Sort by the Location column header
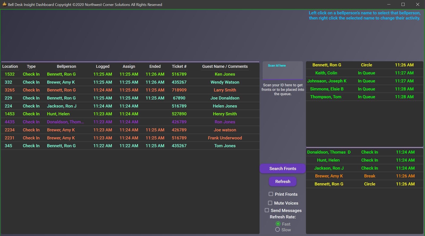425x236 pixels. tap(10, 66)
